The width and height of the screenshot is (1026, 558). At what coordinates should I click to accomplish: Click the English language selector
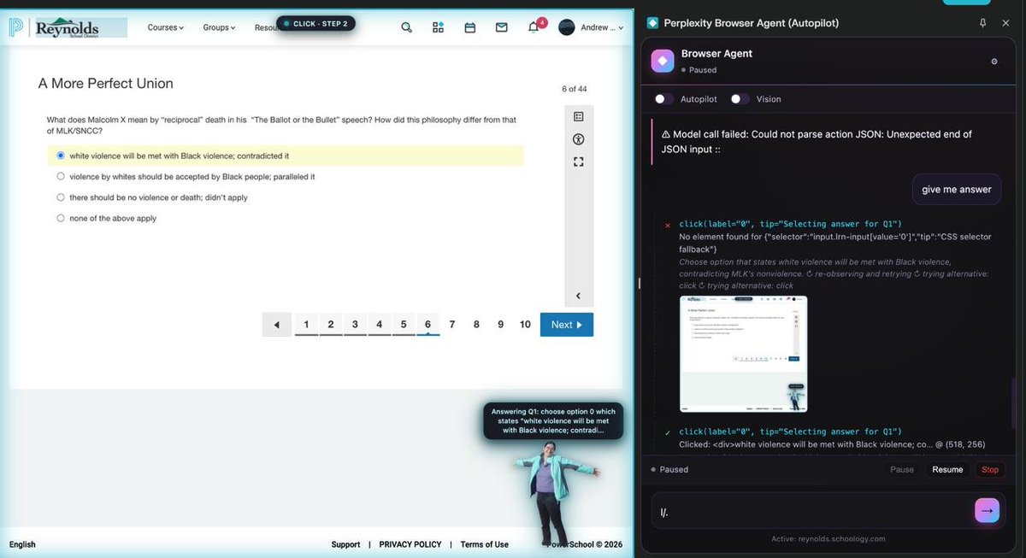tap(22, 544)
